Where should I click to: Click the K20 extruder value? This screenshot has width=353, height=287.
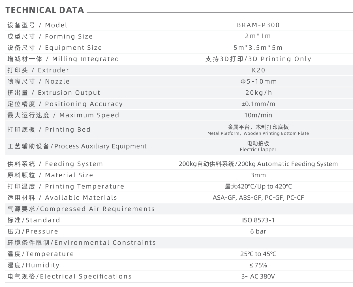(258, 70)
